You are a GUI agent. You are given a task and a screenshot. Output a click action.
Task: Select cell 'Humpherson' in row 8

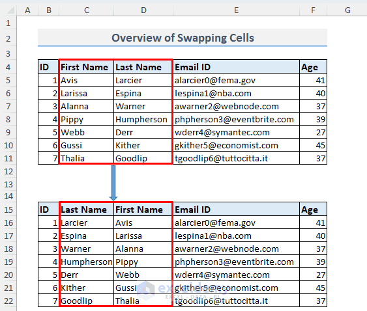click(143, 119)
